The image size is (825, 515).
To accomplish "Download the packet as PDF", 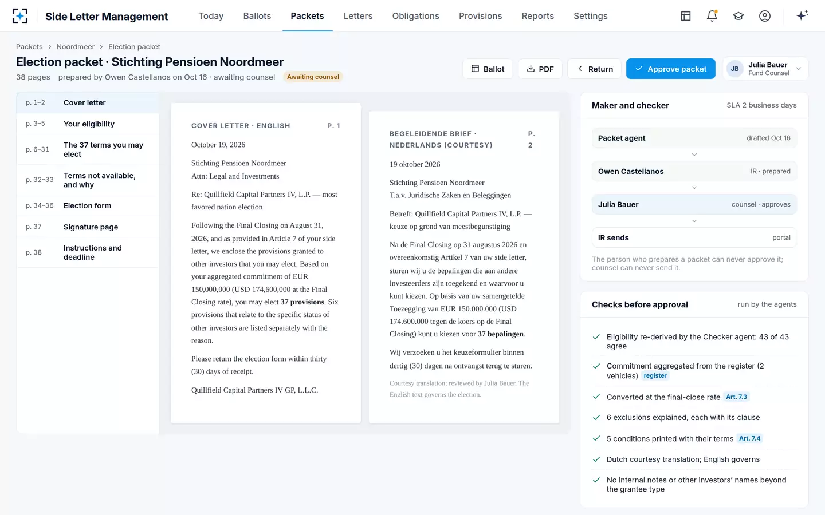I will click(x=540, y=69).
